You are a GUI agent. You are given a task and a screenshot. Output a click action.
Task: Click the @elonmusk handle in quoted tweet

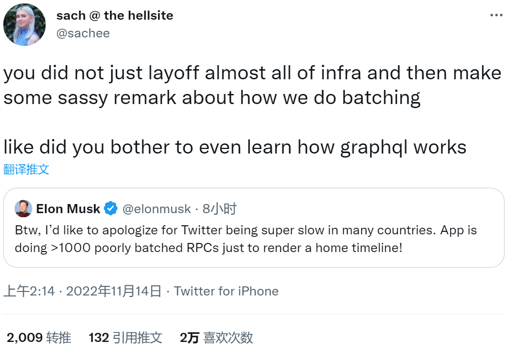(x=157, y=209)
